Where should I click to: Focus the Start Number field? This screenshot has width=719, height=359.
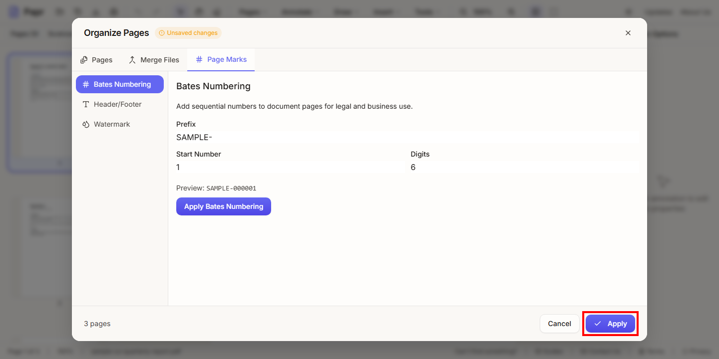(290, 168)
